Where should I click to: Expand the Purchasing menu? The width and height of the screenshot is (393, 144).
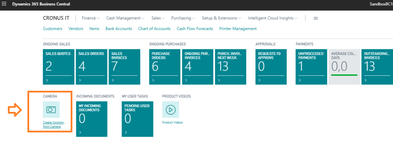183,18
